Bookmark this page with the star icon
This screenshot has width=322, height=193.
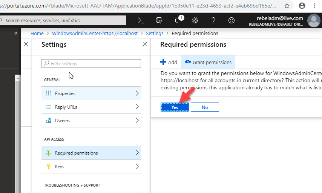(x=287, y=6)
